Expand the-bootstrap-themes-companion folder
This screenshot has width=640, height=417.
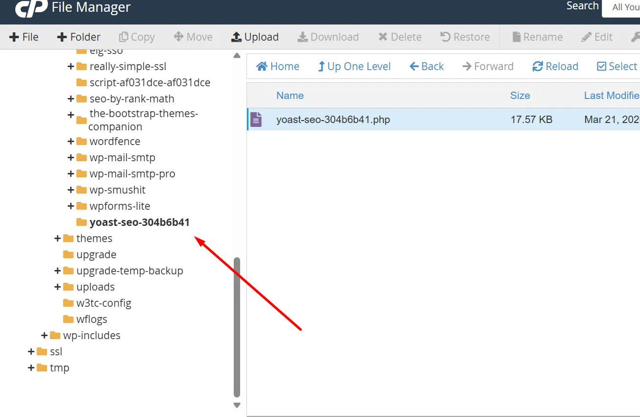[71, 115]
